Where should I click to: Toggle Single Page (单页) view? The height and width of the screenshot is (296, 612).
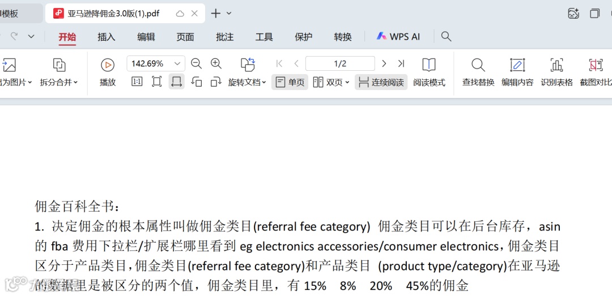[290, 82]
